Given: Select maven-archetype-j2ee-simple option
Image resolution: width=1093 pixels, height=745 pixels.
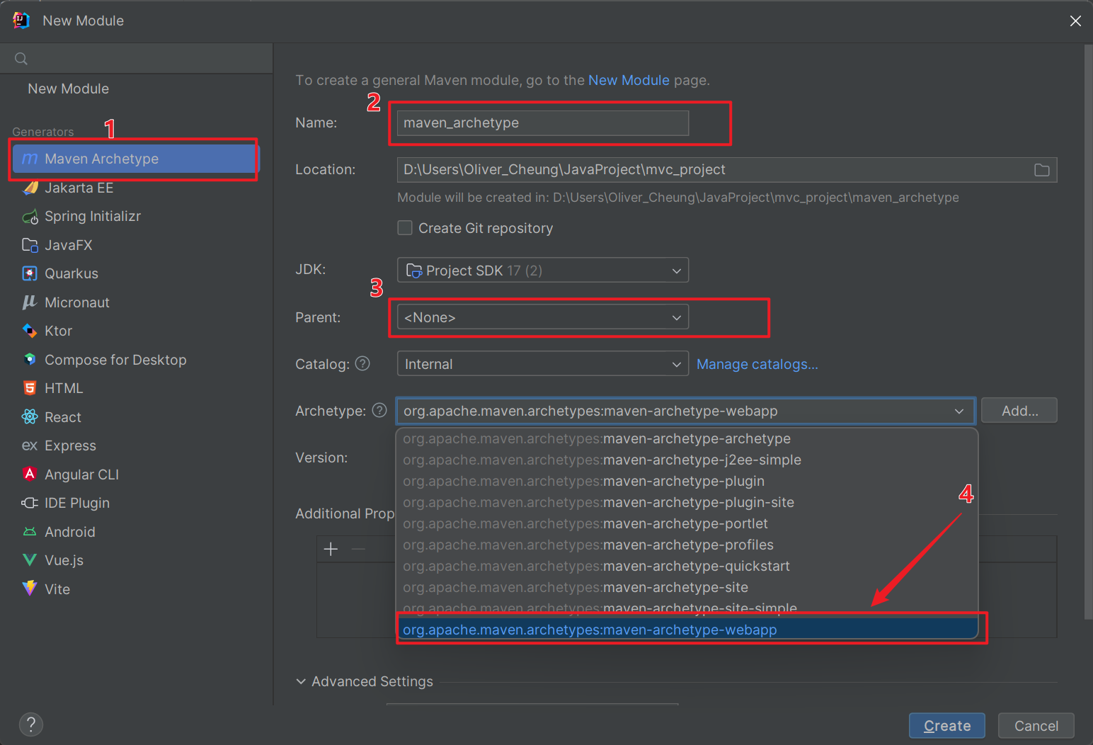Looking at the screenshot, I should (687, 460).
